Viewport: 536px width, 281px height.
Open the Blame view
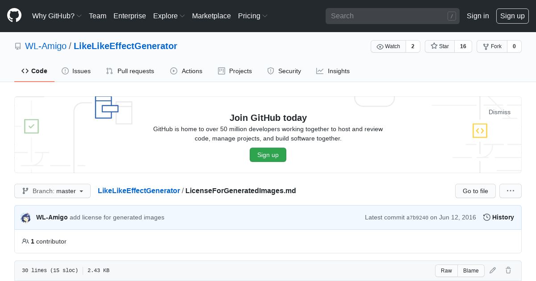471,271
